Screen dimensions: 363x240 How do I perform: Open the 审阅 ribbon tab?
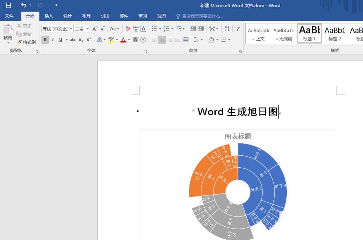(x=142, y=16)
